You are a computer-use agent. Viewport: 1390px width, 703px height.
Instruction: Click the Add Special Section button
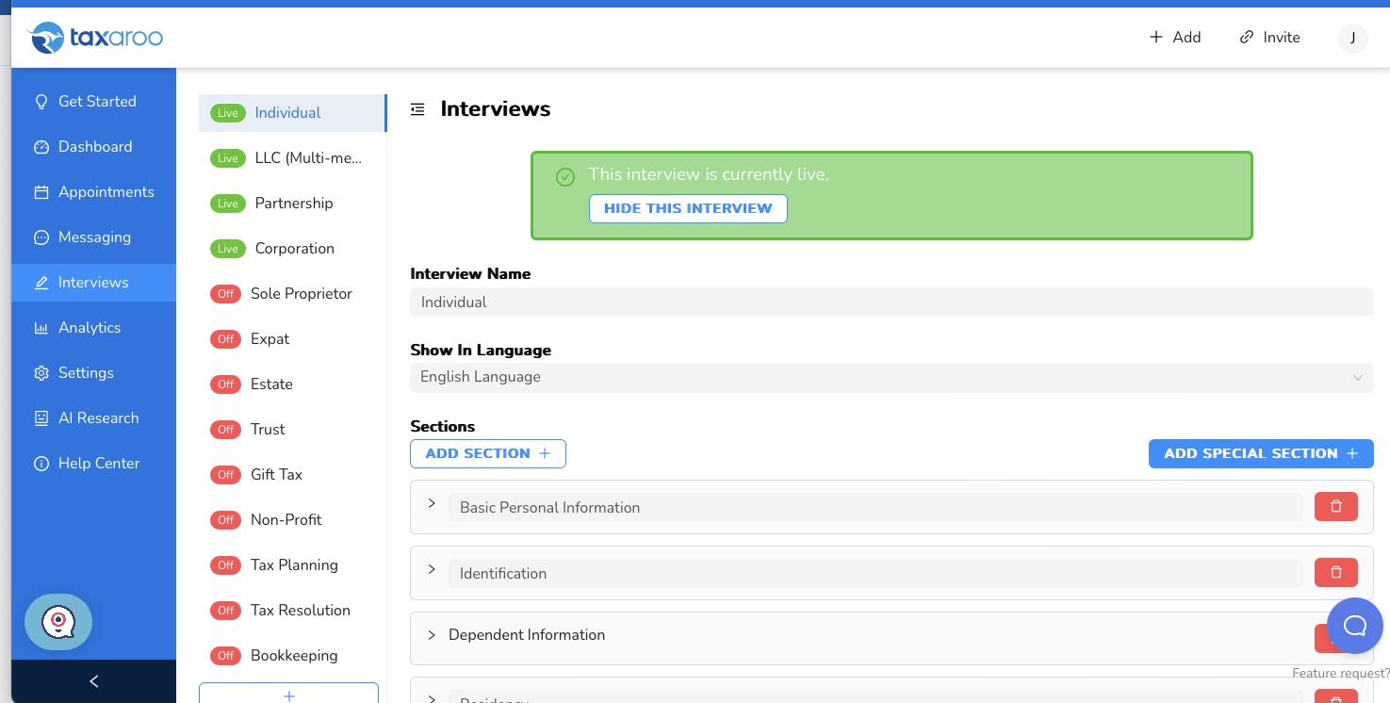[x=1261, y=453]
